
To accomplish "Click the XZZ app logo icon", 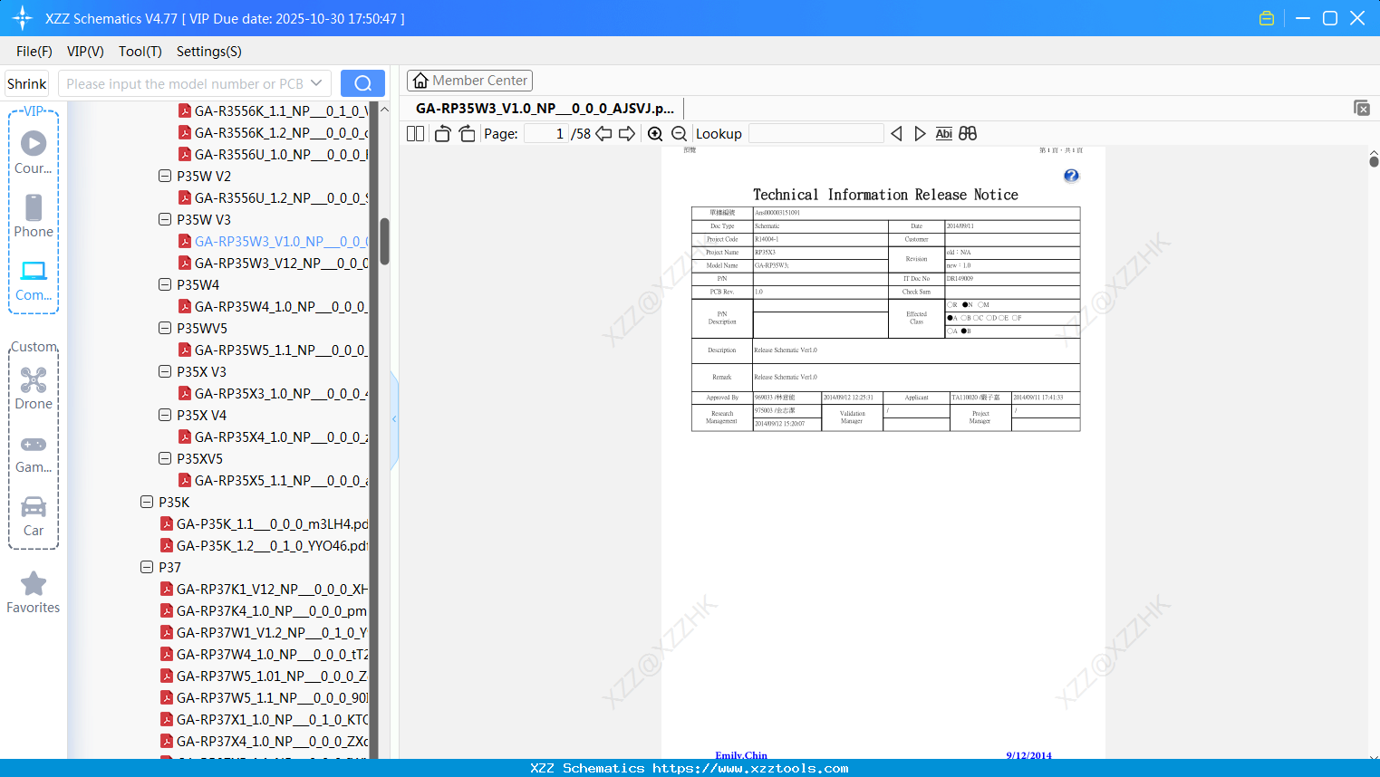I will click(x=23, y=18).
